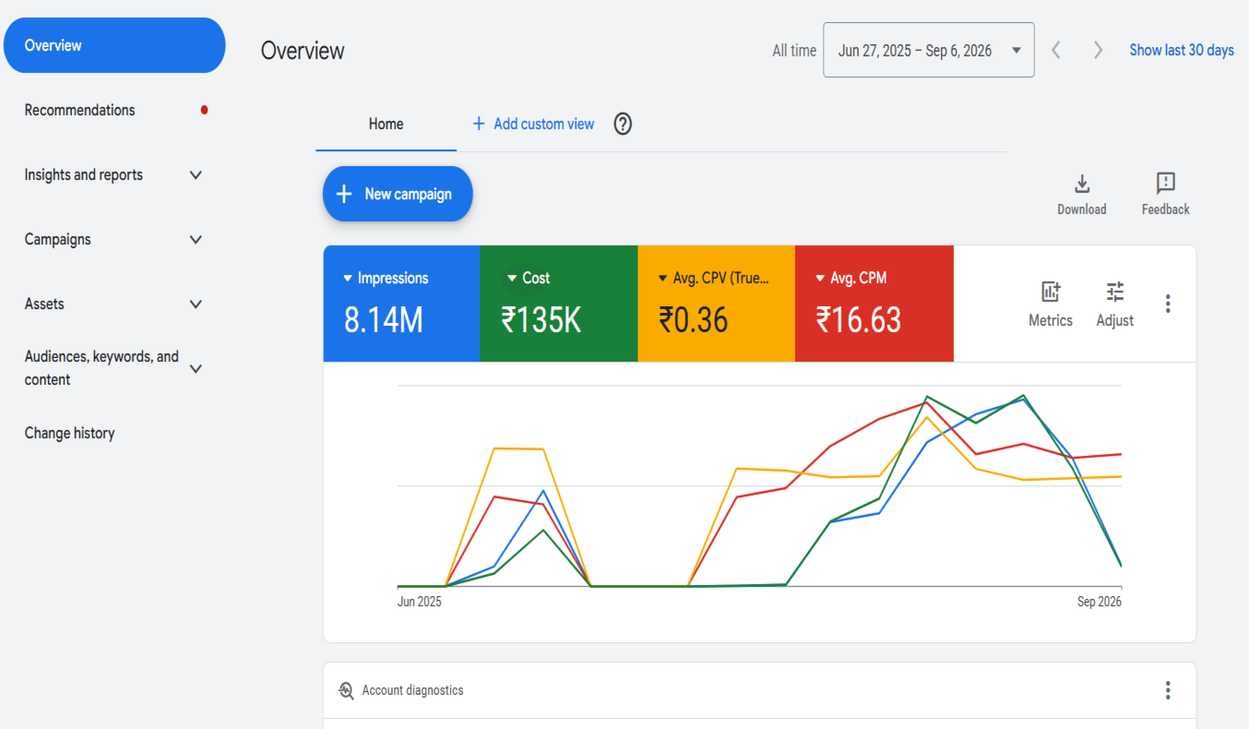
Task: Click the Download icon
Action: (1082, 183)
